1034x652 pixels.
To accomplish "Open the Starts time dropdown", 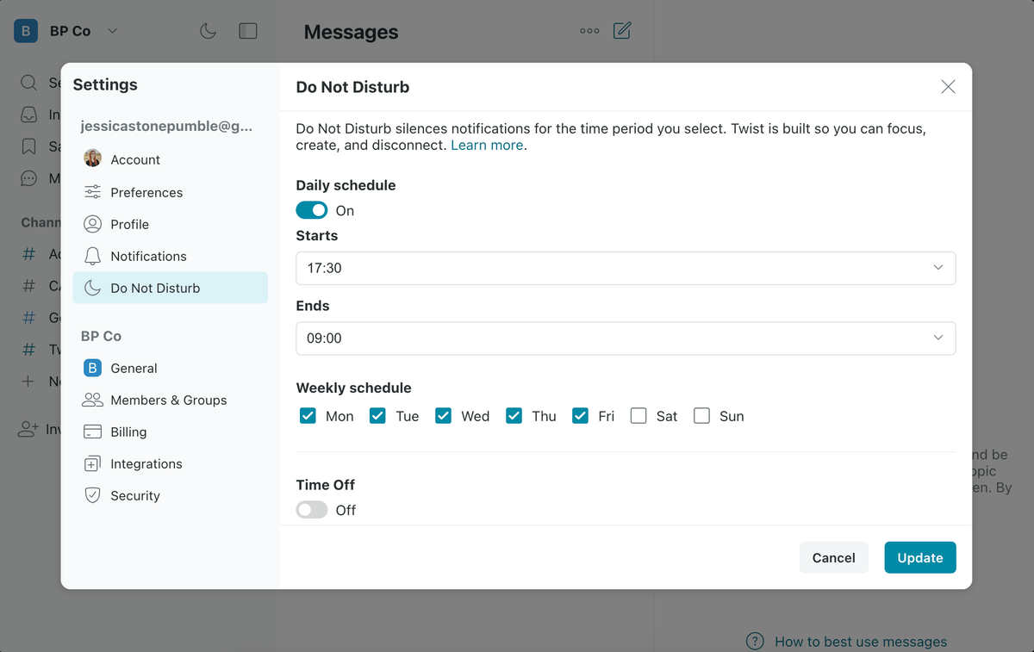I will pyautogui.click(x=626, y=268).
